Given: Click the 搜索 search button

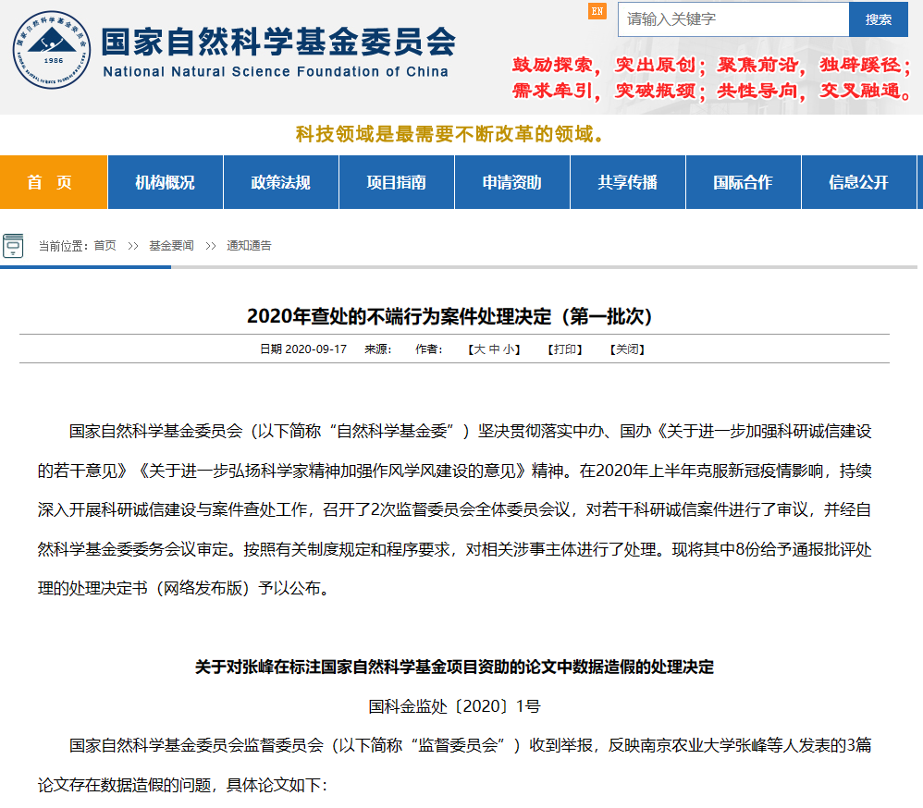Looking at the screenshot, I should [879, 19].
